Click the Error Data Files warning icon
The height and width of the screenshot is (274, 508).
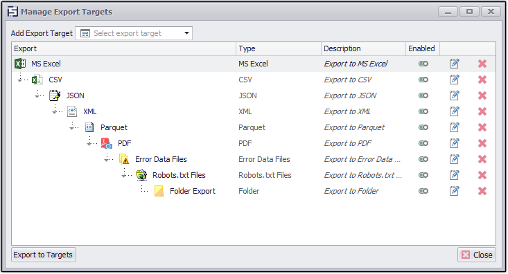(124, 159)
